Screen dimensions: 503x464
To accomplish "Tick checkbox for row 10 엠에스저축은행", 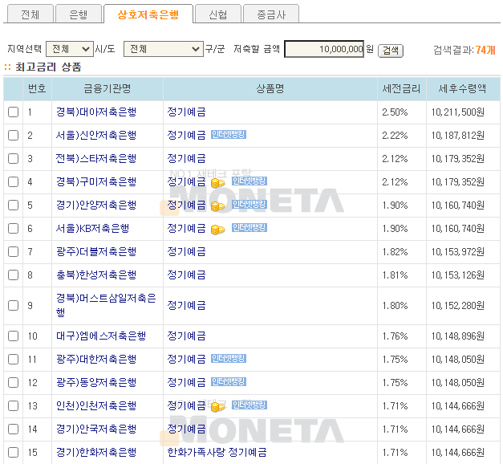I will (x=13, y=336).
